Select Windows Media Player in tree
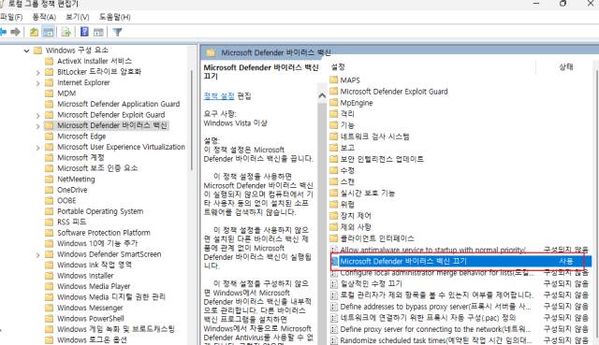599x345 pixels. [94, 286]
